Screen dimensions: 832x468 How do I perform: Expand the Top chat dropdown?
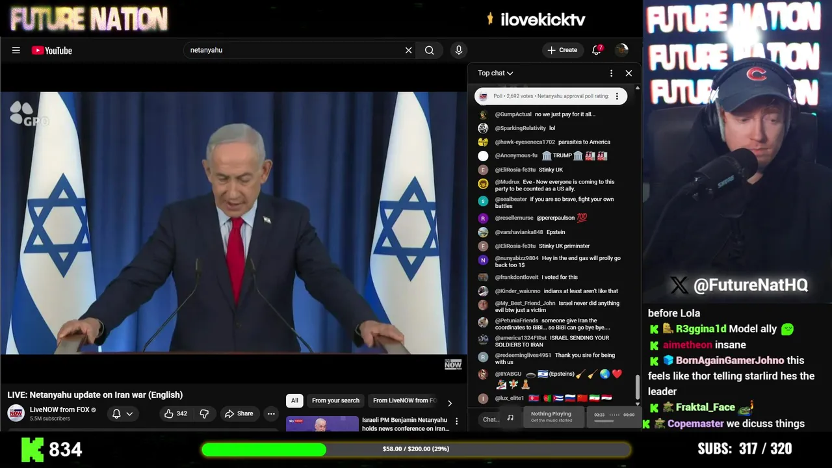pos(495,73)
